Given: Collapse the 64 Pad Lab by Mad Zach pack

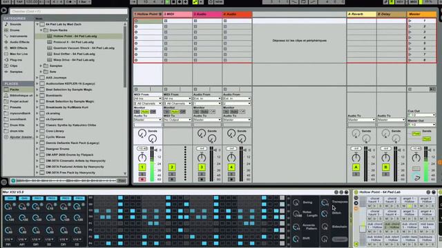Looking at the screenshot, I should 37,24.
